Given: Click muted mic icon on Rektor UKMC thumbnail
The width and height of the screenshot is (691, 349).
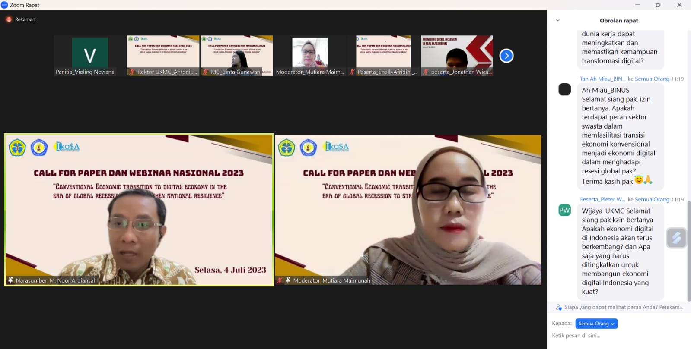Looking at the screenshot, I should (132, 72).
